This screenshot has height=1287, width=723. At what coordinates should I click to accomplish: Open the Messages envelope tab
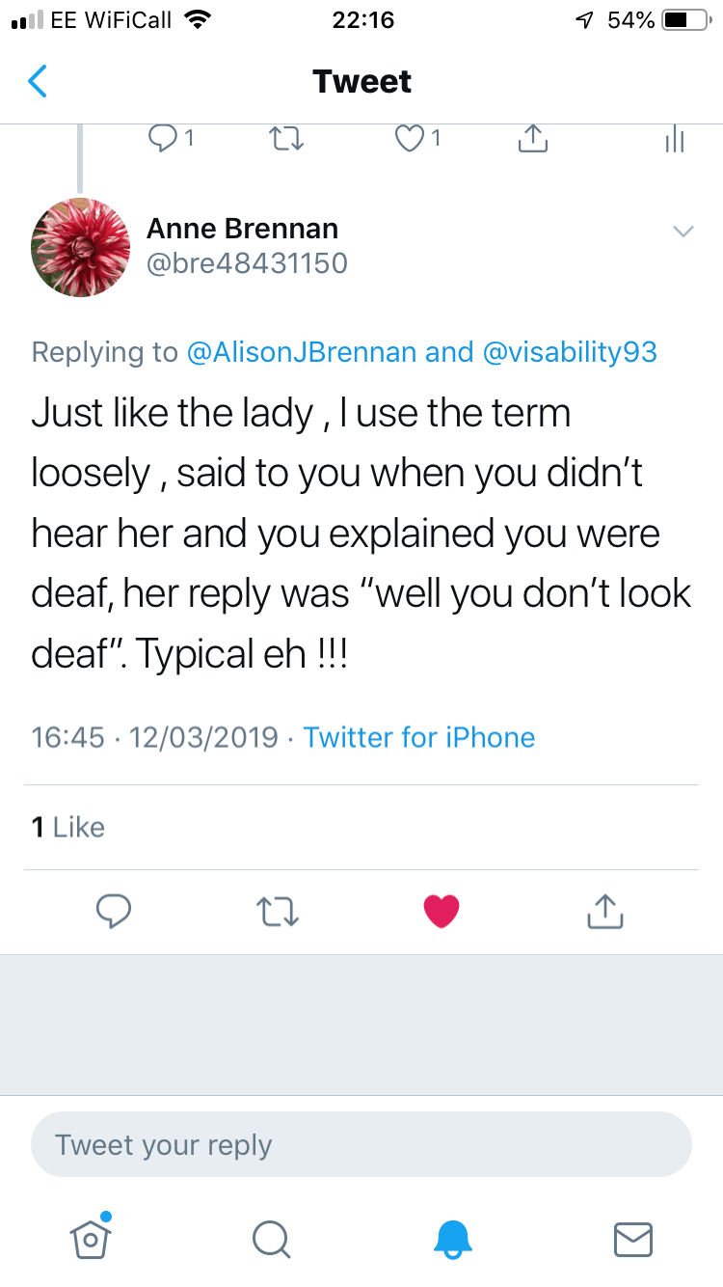click(x=633, y=1239)
